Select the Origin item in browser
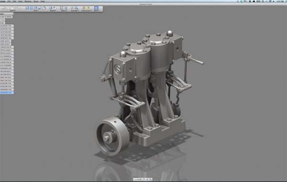This screenshot has height=182, width=287. 2,23
